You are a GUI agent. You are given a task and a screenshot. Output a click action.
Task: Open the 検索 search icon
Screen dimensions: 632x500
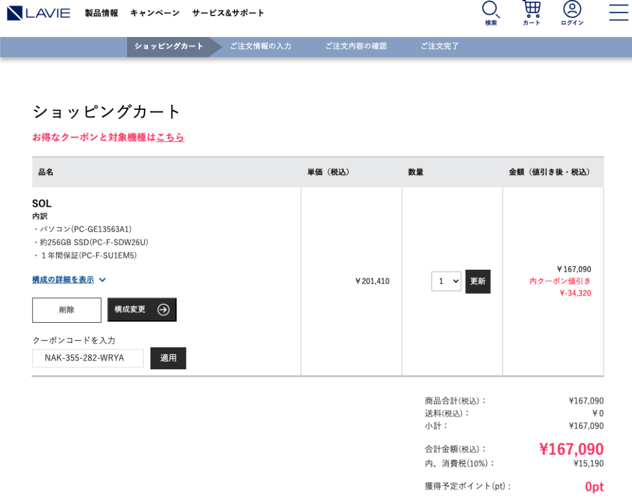[x=491, y=13]
